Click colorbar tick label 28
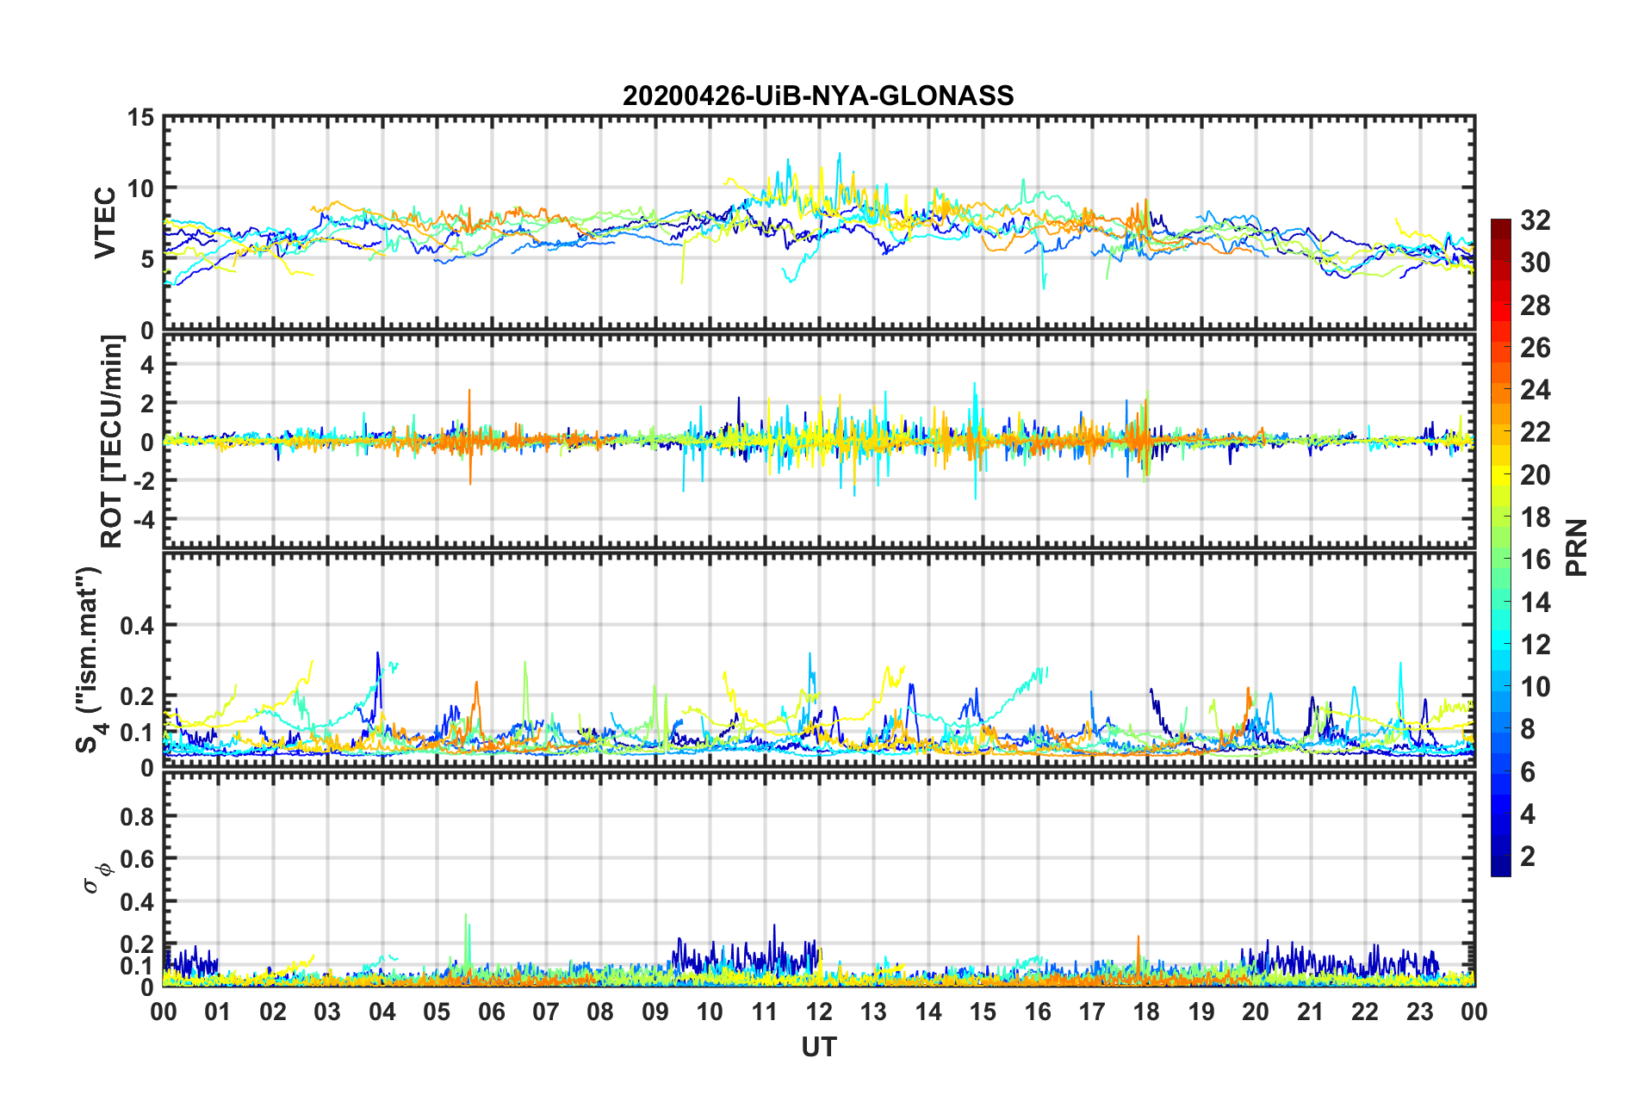This screenshot has height=1095, width=1638. [1536, 306]
